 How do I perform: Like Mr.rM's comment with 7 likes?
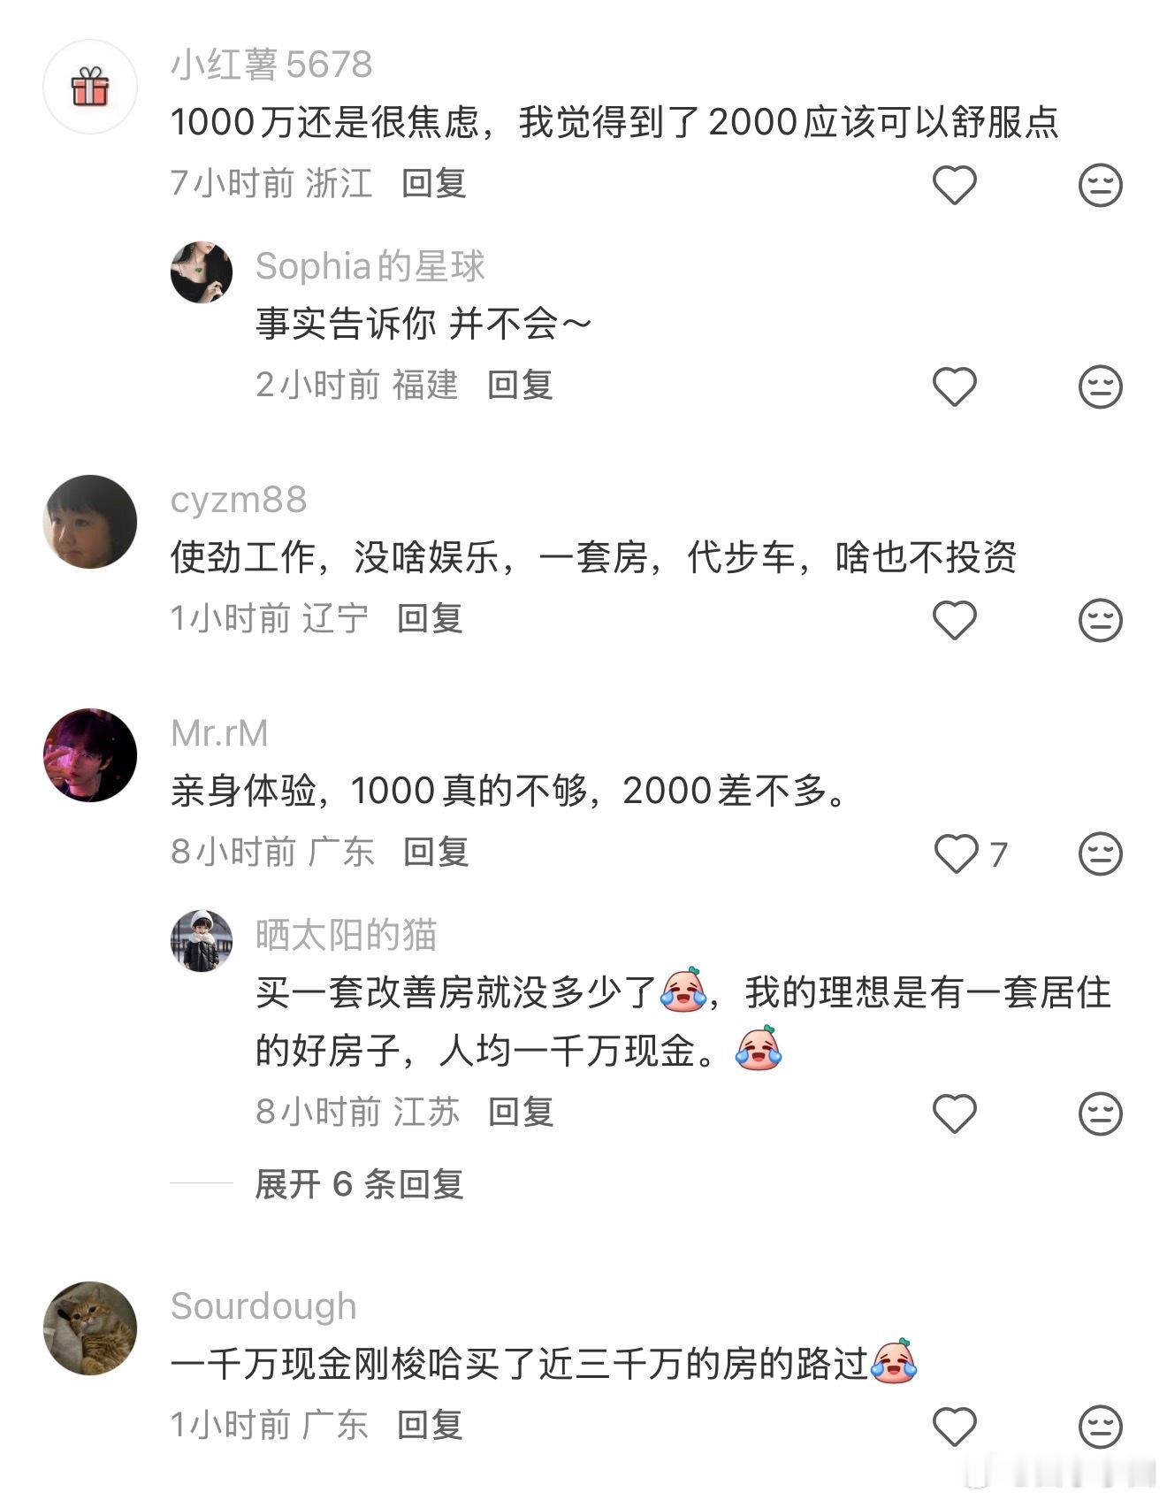(957, 853)
